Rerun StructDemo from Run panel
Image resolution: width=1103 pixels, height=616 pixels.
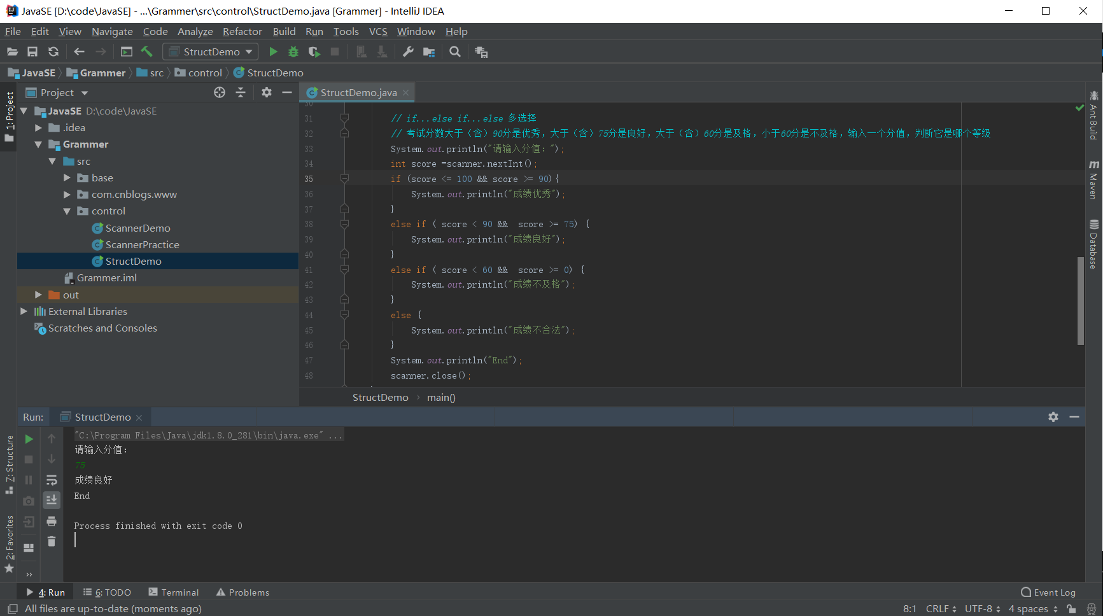coord(29,439)
